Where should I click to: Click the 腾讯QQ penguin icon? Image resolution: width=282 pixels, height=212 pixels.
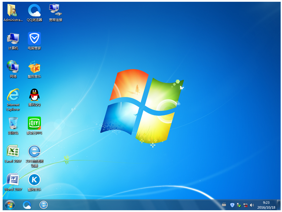tap(34, 95)
